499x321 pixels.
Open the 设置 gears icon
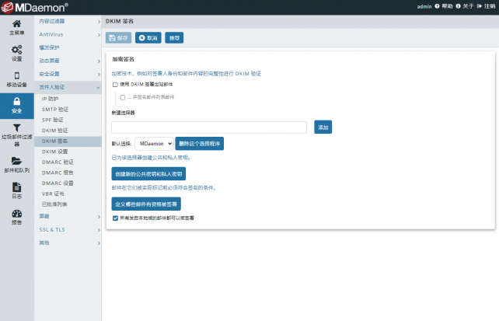[x=16, y=50]
